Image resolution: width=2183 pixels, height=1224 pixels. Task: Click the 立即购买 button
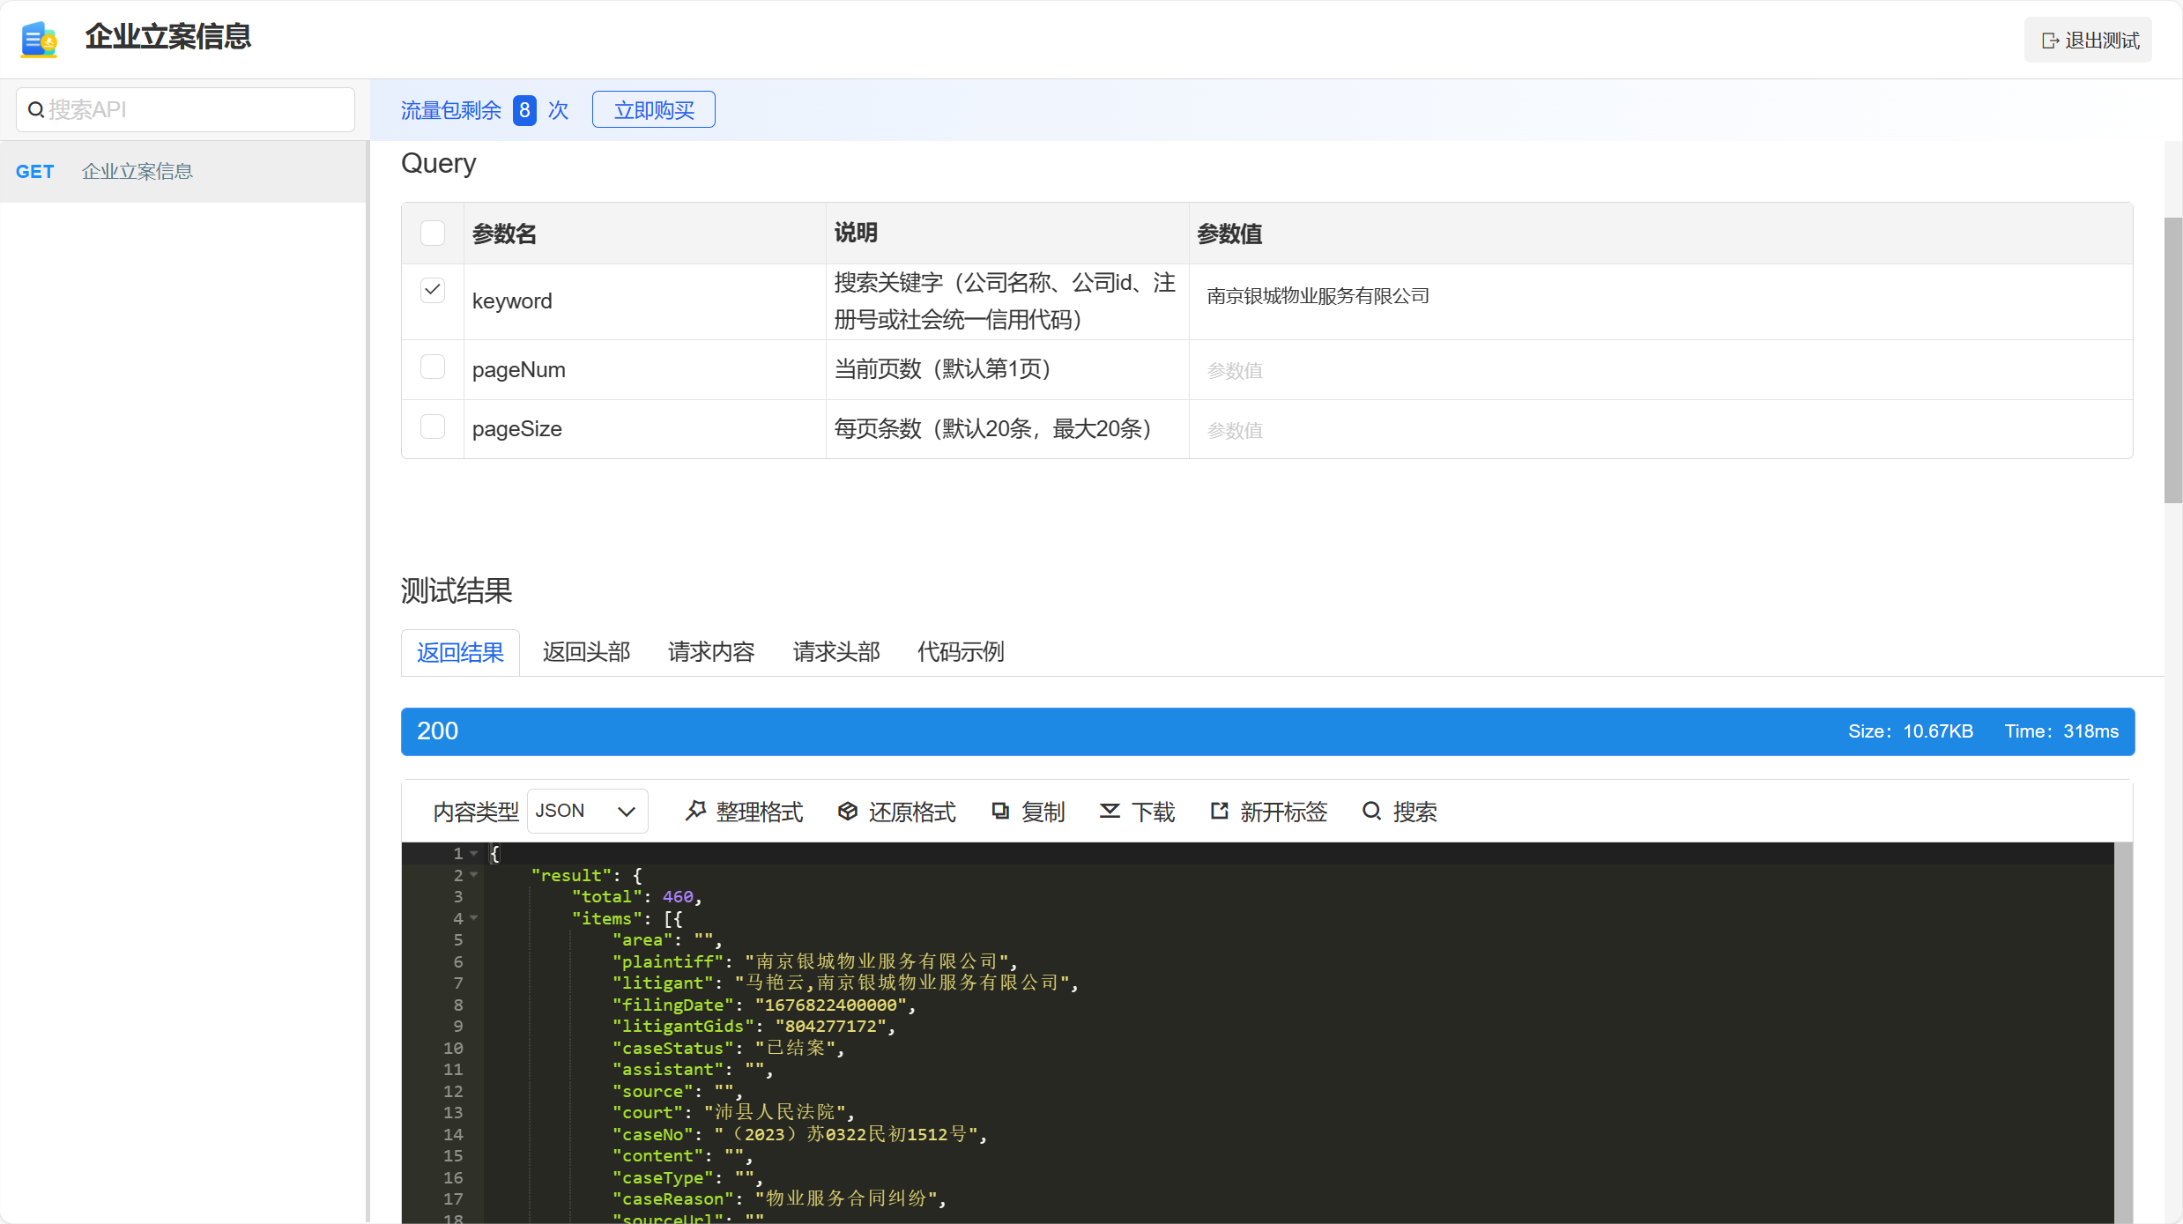click(x=653, y=110)
